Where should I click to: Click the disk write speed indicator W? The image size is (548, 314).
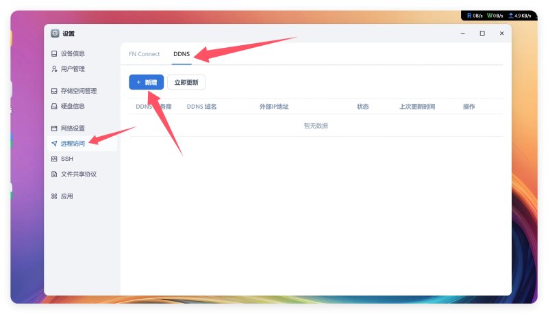[495, 15]
